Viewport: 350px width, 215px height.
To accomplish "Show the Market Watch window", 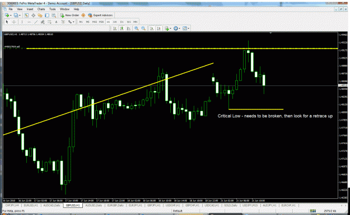I will point(26,15).
